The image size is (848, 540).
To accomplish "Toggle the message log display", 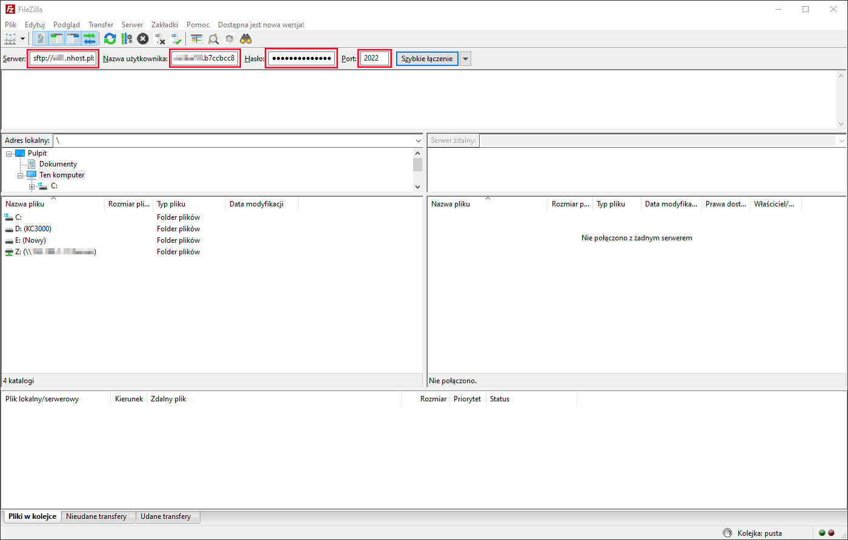I will point(39,38).
